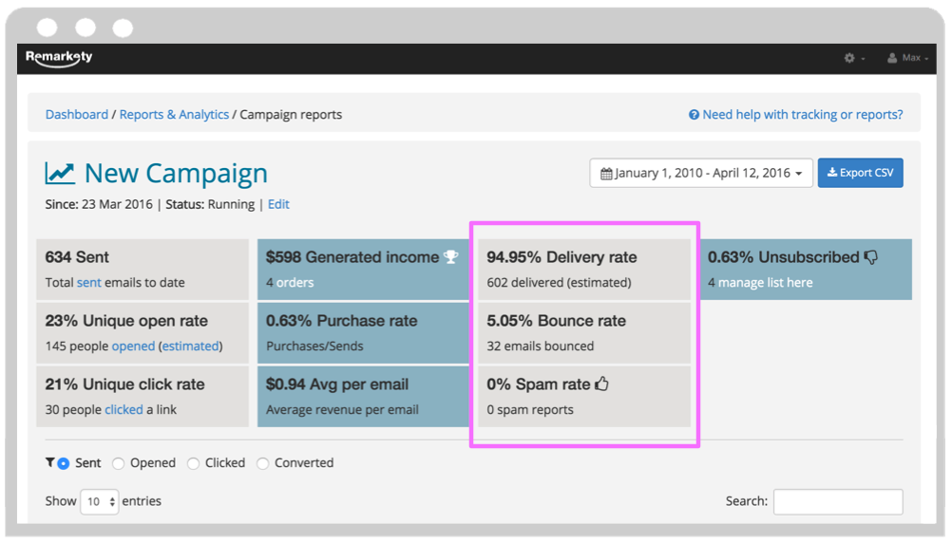
Task: Click the '$0.94 Avg per email' text
Action: click(x=337, y=384)
